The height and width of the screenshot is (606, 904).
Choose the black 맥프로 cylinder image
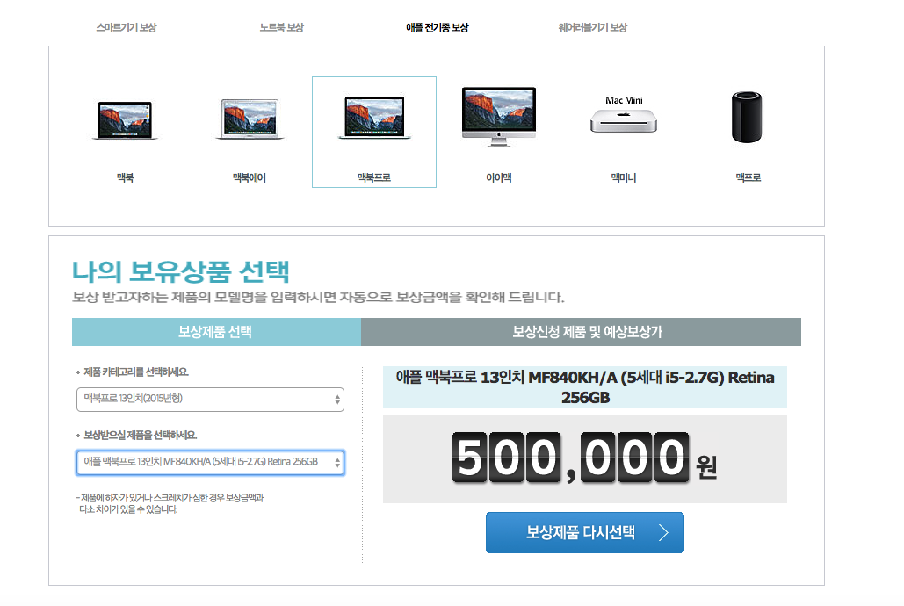(x=747, y=117)
